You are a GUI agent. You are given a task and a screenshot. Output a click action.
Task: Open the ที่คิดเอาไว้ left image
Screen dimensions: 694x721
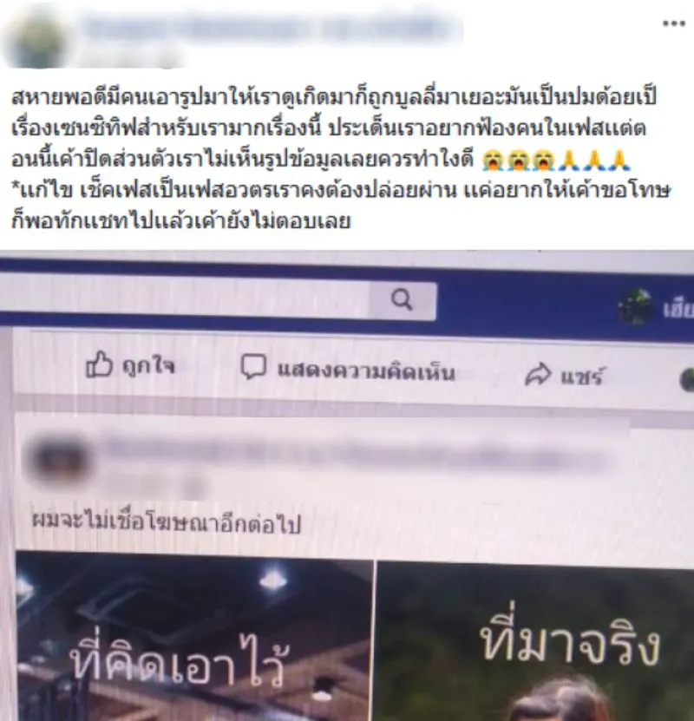tap(194, 639)
